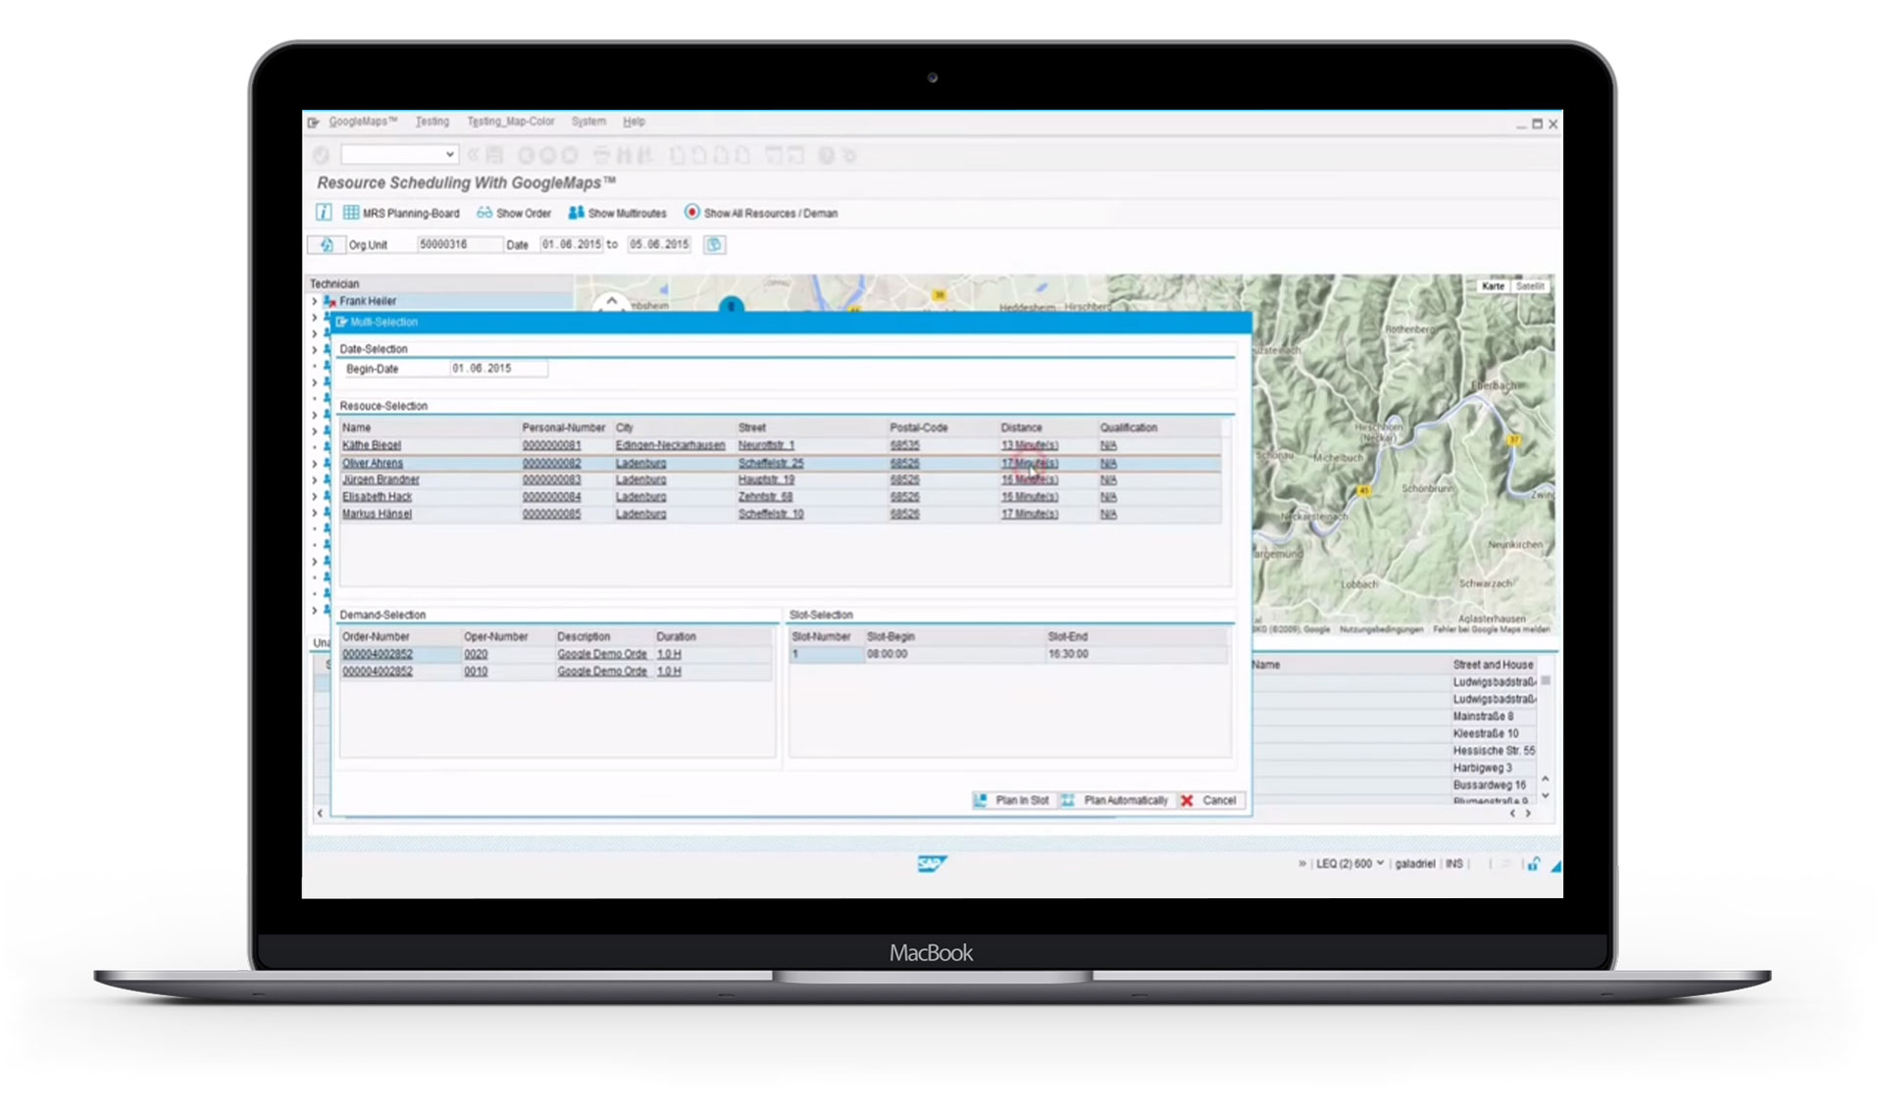Click Slot-Number 1 cell in Slot-Selection
Viewport: 1883px width, 1108px height.
coord(827,654)
